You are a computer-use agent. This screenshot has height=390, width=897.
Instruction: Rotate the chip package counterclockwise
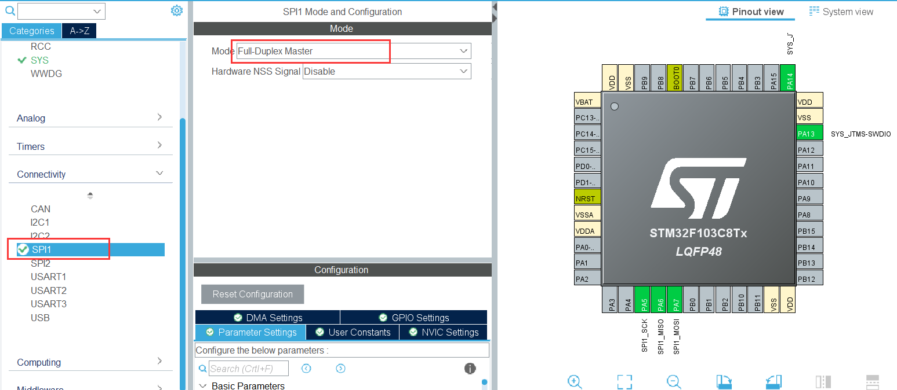click(x=773, y=381)
